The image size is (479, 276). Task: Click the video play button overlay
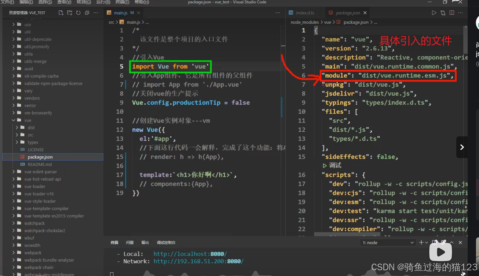pyautogui.click(x=440, y=252)
